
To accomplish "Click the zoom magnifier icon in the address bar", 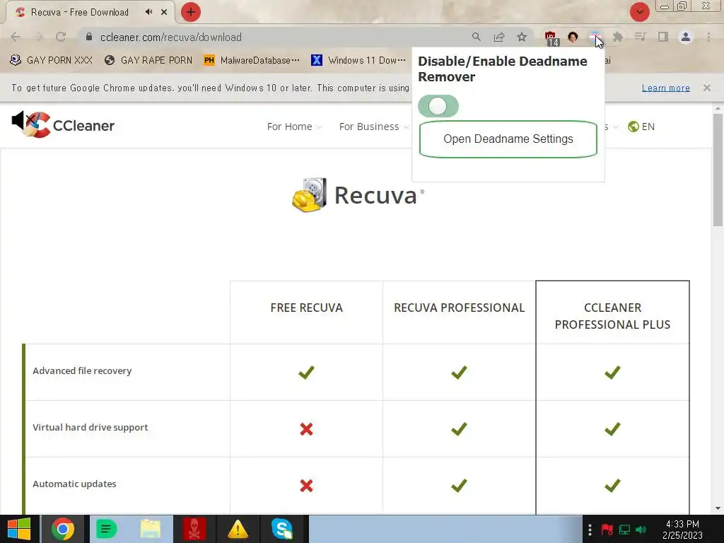I will click(477, 37).
